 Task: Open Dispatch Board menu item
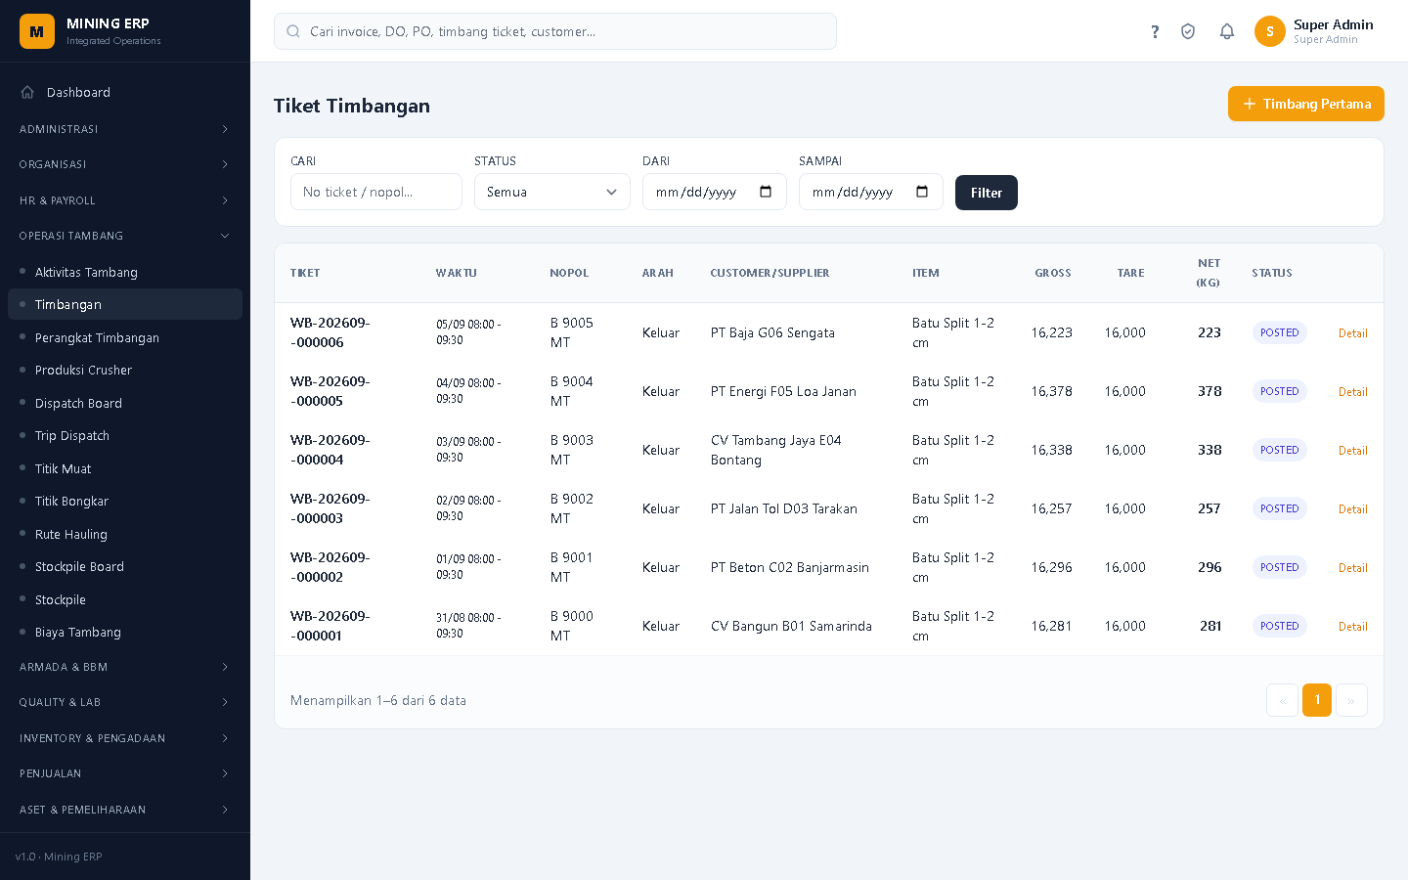[x=125, y=403]
